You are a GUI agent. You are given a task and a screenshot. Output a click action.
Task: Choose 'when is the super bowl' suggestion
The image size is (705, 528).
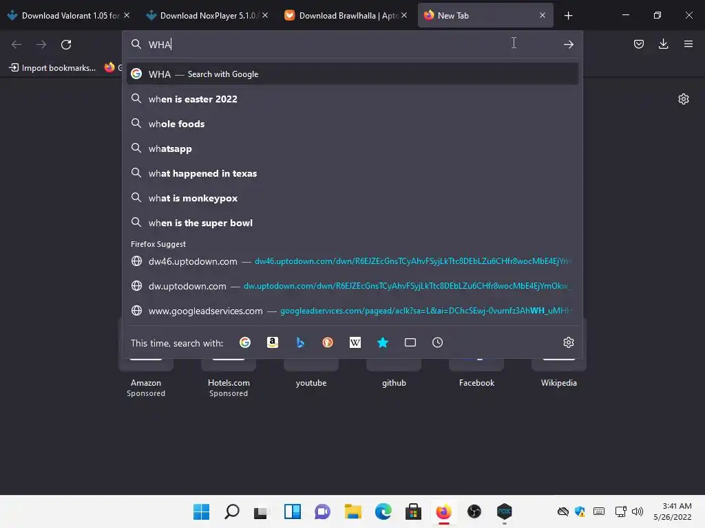click(x=352, y=223)
